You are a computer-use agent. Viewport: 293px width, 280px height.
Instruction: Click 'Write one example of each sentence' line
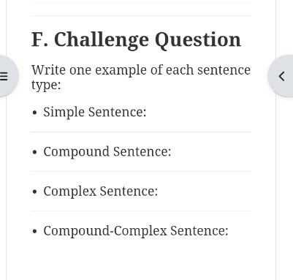click(141, 70)
